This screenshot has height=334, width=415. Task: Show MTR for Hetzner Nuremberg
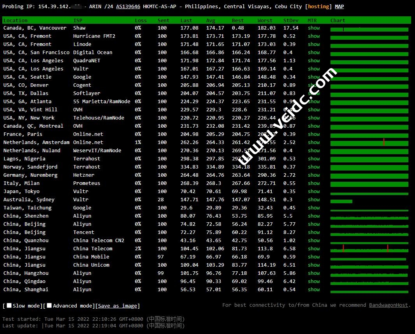(314, 175)
